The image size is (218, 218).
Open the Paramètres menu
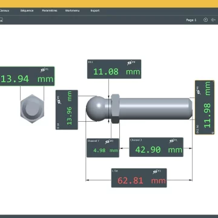pyautogui.click(x=50, y=10)
